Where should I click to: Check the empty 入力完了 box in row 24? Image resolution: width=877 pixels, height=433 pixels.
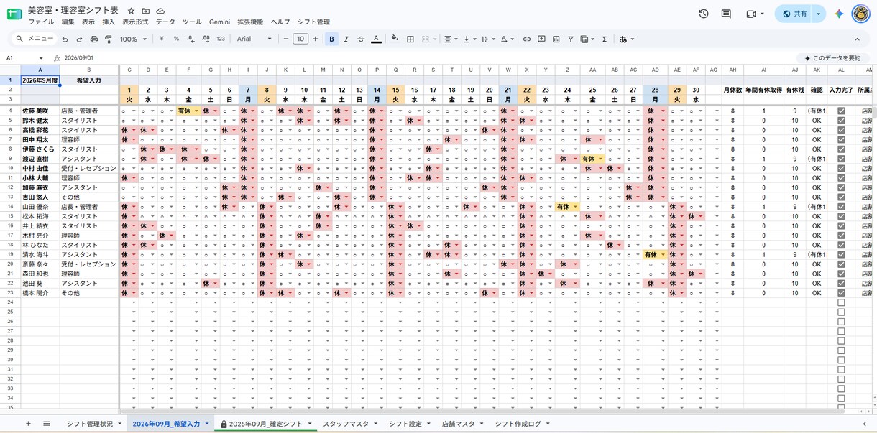click(x=841, y=302)
